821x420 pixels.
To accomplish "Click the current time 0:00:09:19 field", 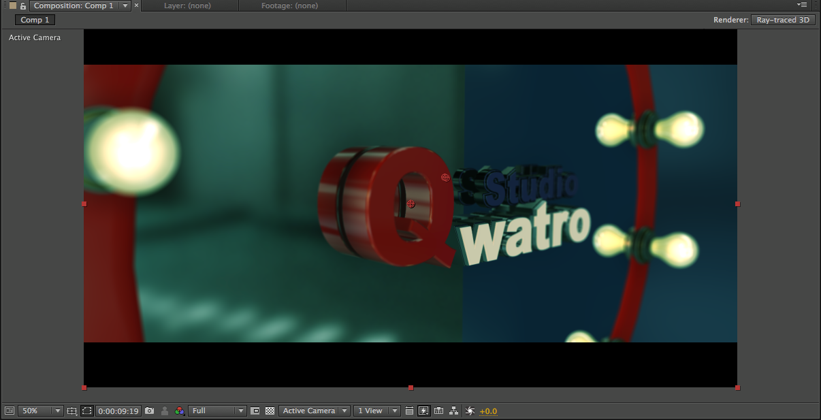I will click(x=118, y=411).
